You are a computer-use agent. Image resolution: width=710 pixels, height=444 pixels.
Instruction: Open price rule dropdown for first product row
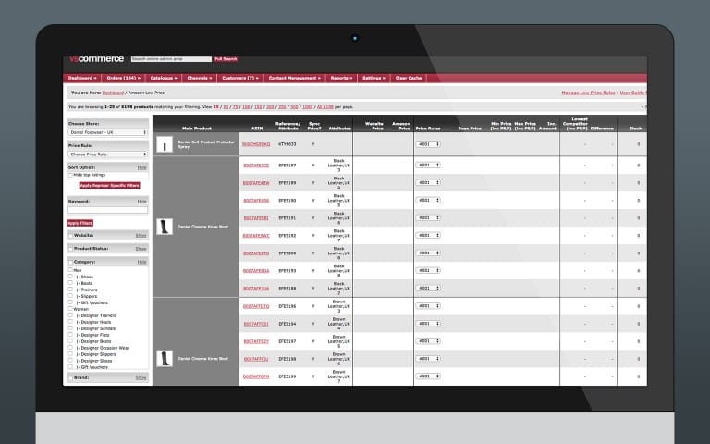point(427,144)
